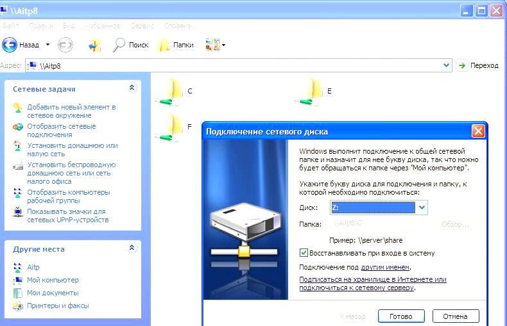The width and height of the screenshot is (507, 326).
Task: Collapse the Другие места panel
Action: click(x=132, y=248)
